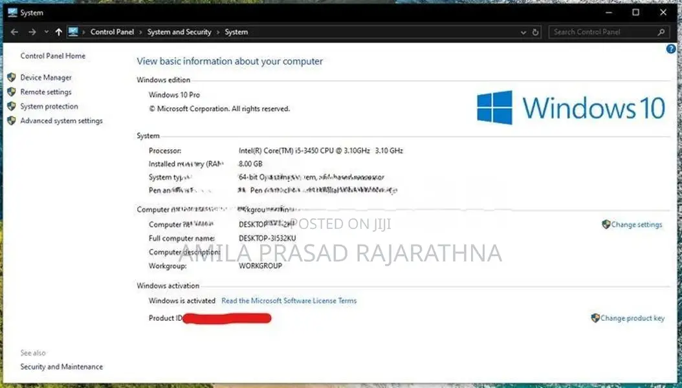
Task: Click the System window title icon
Action: pos(12,12)
